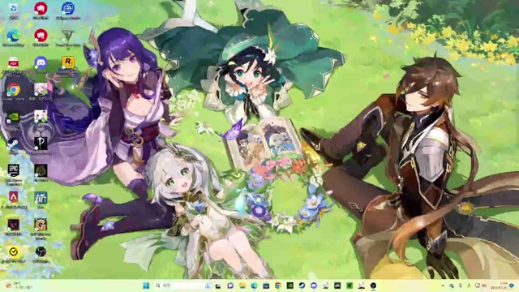
Task: Click the microphone tray icon
Action: pyautogui.click(x=461, y=286)
